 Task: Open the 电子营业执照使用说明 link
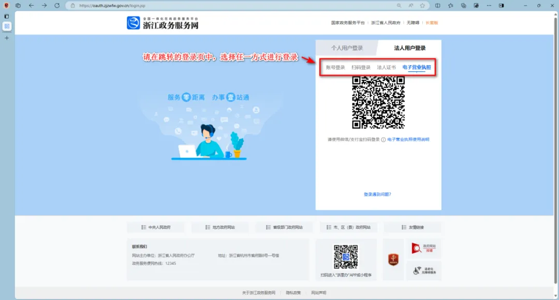[x=408, y=140]
